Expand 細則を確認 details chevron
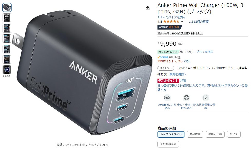This screenshot has width=251, height=149. coord(185,74)
